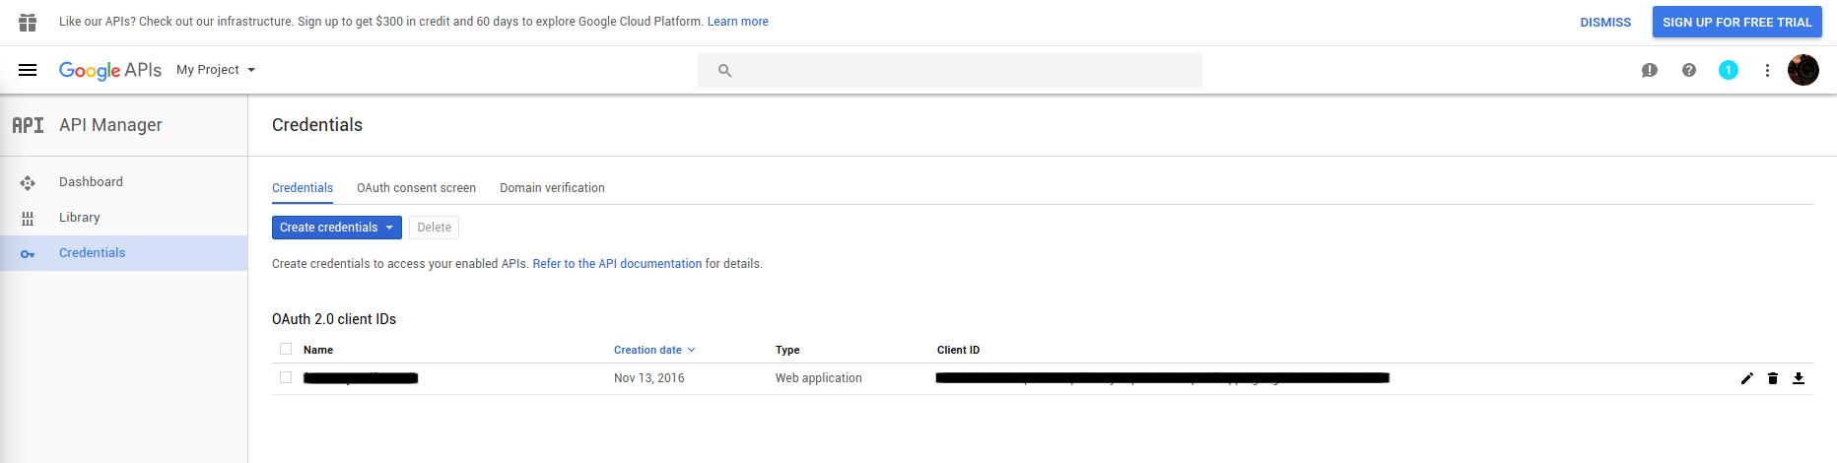Open Library in the sidebar
The width and height of the screenshot is (1837, 463).
pyautogui.click(x=80, y=218)
